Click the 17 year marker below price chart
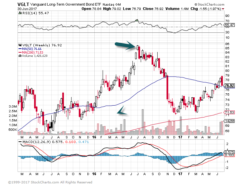Image resolution: width=247 pixels, height=193 pixels. [x=180, y=137]
